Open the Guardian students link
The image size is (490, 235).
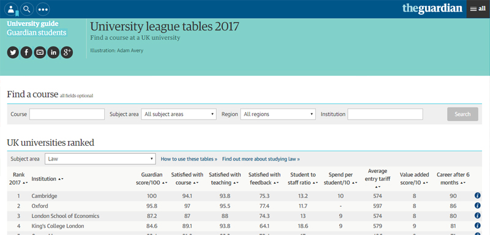37,32
